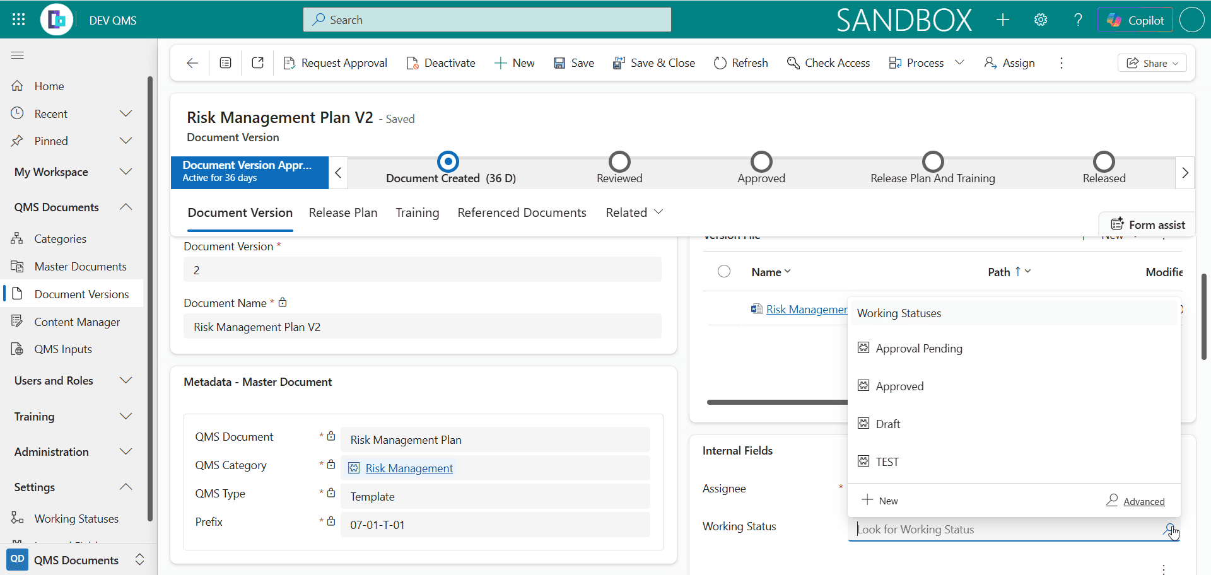
Task: Open the Share dropdown button
Action: (x=1152, y=63)
